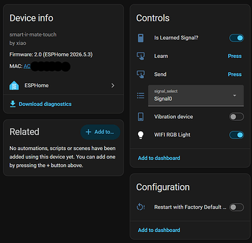Open the signal_select Signal0 dropdown
The height and width of the screenshot is (243, 252).
(196, 96)
